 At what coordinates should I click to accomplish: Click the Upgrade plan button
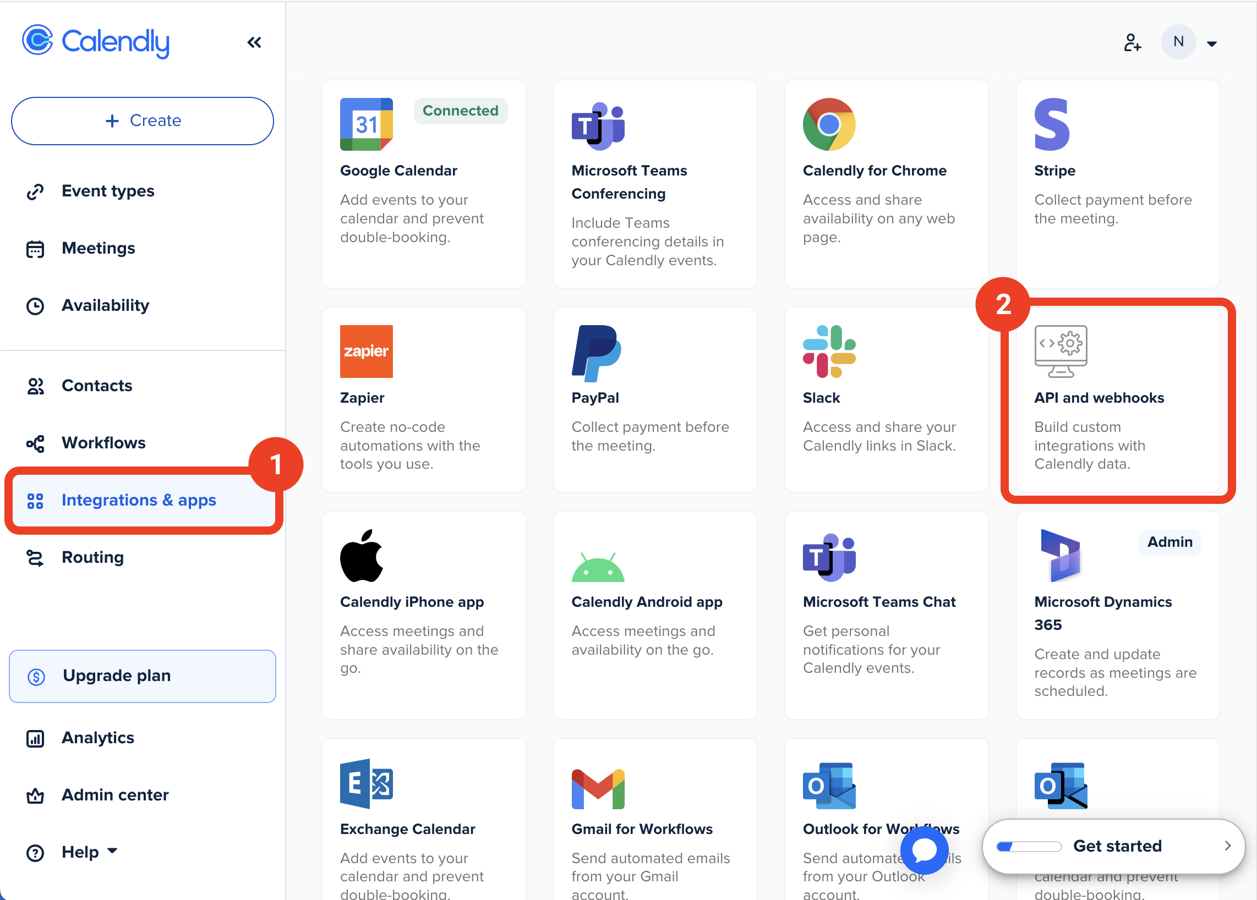pyautogui.click(x=143, y=676)
